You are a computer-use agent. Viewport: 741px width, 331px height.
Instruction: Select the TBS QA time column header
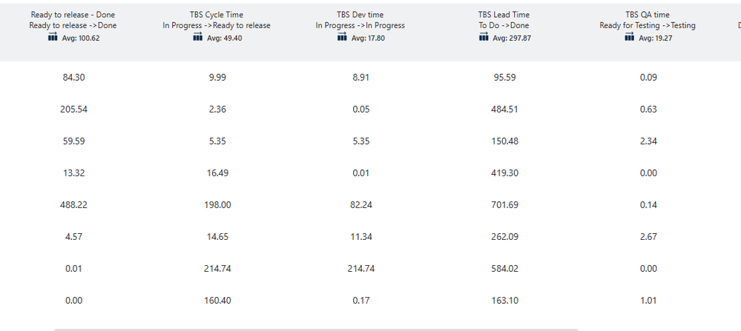648,15
